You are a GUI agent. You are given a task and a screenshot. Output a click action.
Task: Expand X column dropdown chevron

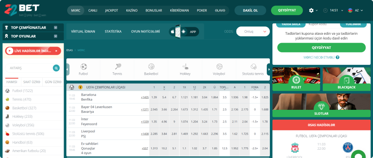tap(164, 90)
